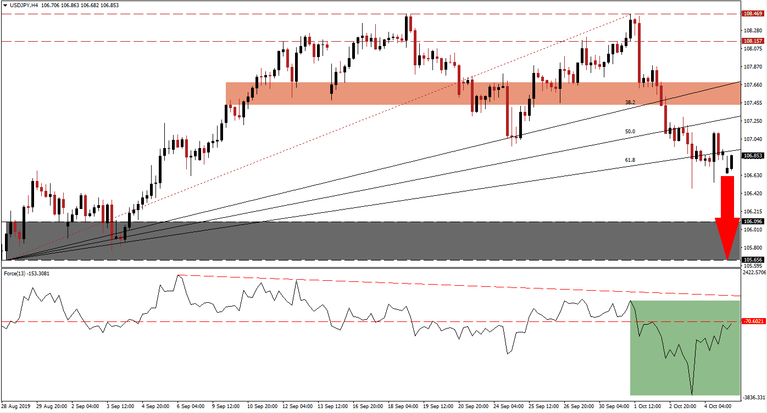Select the current price tag showing 106.853
The height and width of the screenshot is (413, 767).
(x=754, y=156)
